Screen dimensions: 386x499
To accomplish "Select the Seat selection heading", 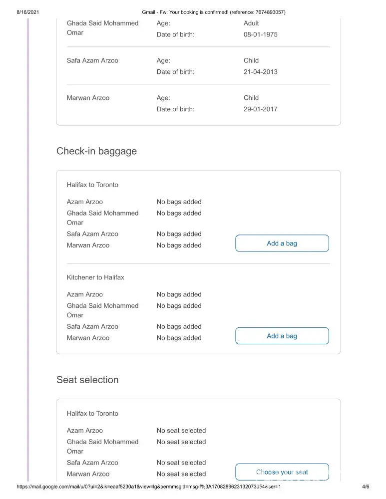I will [87, 380].
